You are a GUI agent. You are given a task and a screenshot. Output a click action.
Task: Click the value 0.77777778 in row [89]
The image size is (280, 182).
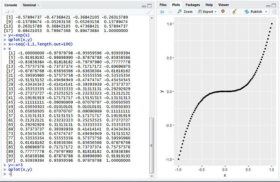click(32, 151)
